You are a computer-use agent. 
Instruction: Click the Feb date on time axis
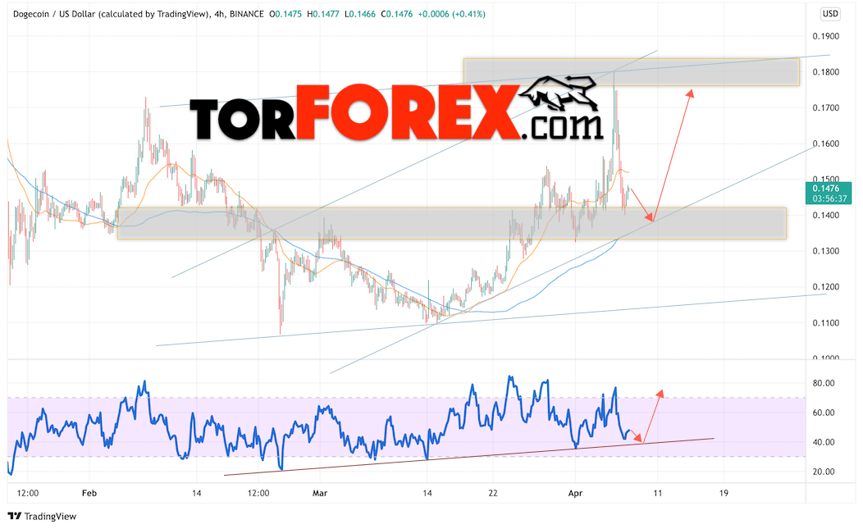89,493
